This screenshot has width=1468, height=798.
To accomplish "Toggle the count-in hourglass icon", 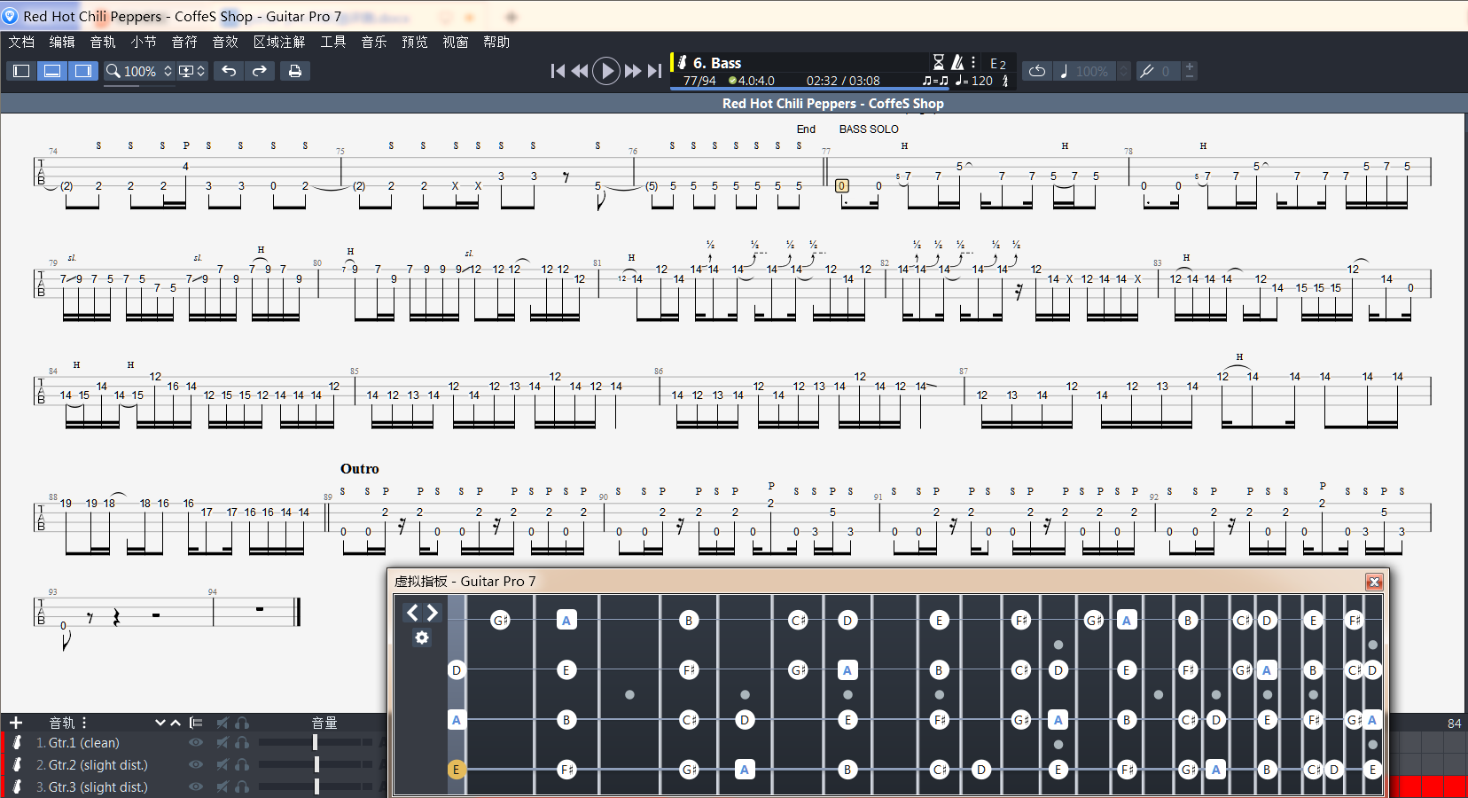I will pyautogui.click(x=938, y=62).
